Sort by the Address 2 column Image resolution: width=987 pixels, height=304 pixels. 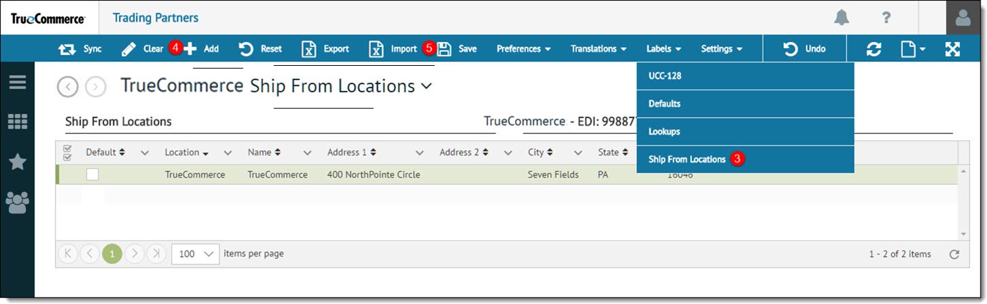point(465,153)
